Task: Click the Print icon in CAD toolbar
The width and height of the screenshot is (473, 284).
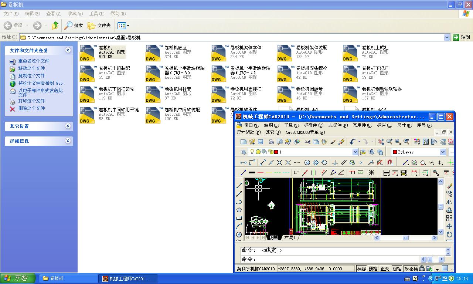Action: coord(271,142)
